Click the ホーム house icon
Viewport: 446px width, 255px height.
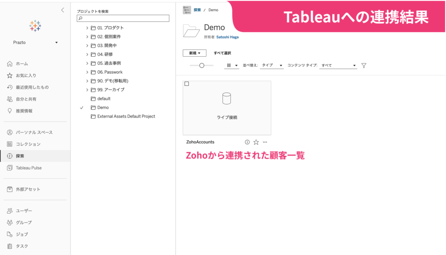[10, 64]
